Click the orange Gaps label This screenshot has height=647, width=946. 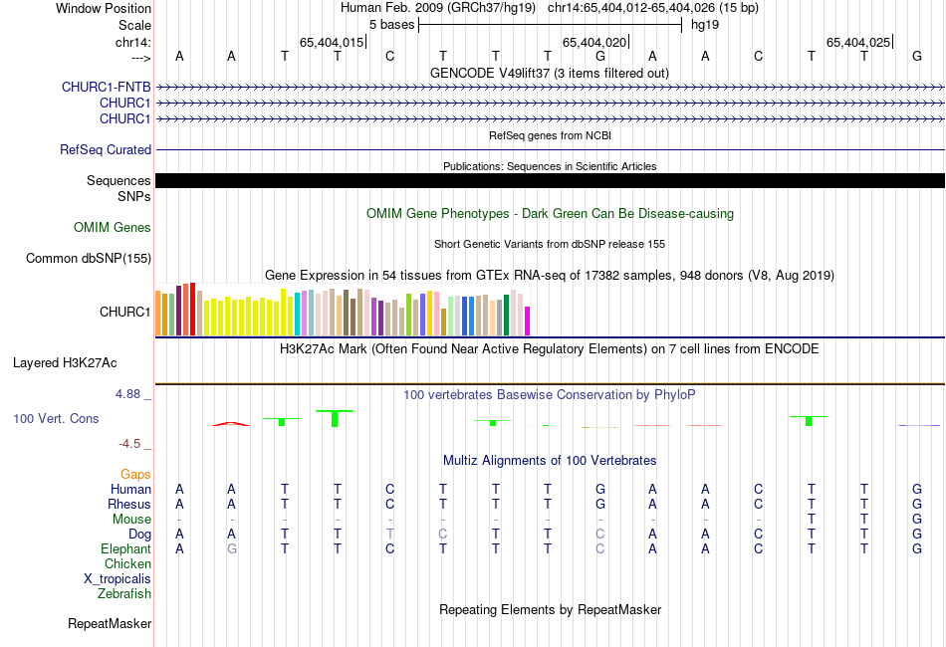[135, 475]
